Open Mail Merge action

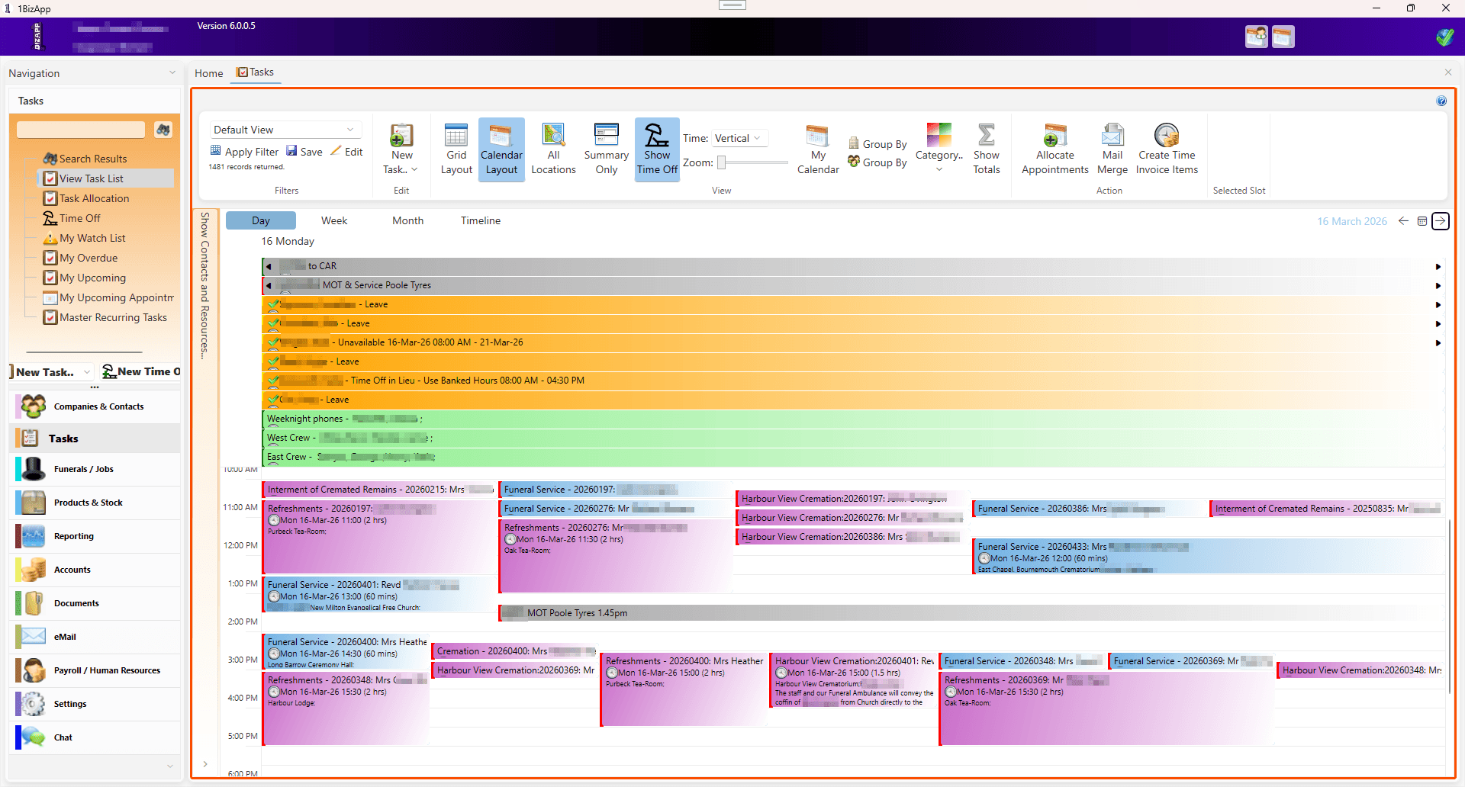coord(1112,149)
